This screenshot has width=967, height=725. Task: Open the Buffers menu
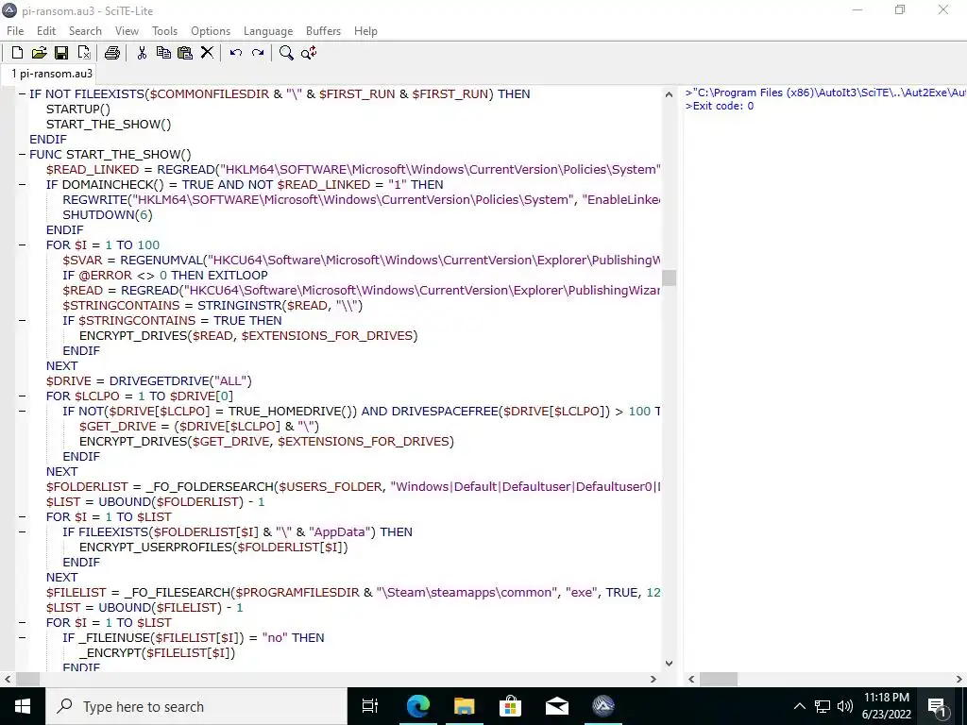(x=323, y=31)
